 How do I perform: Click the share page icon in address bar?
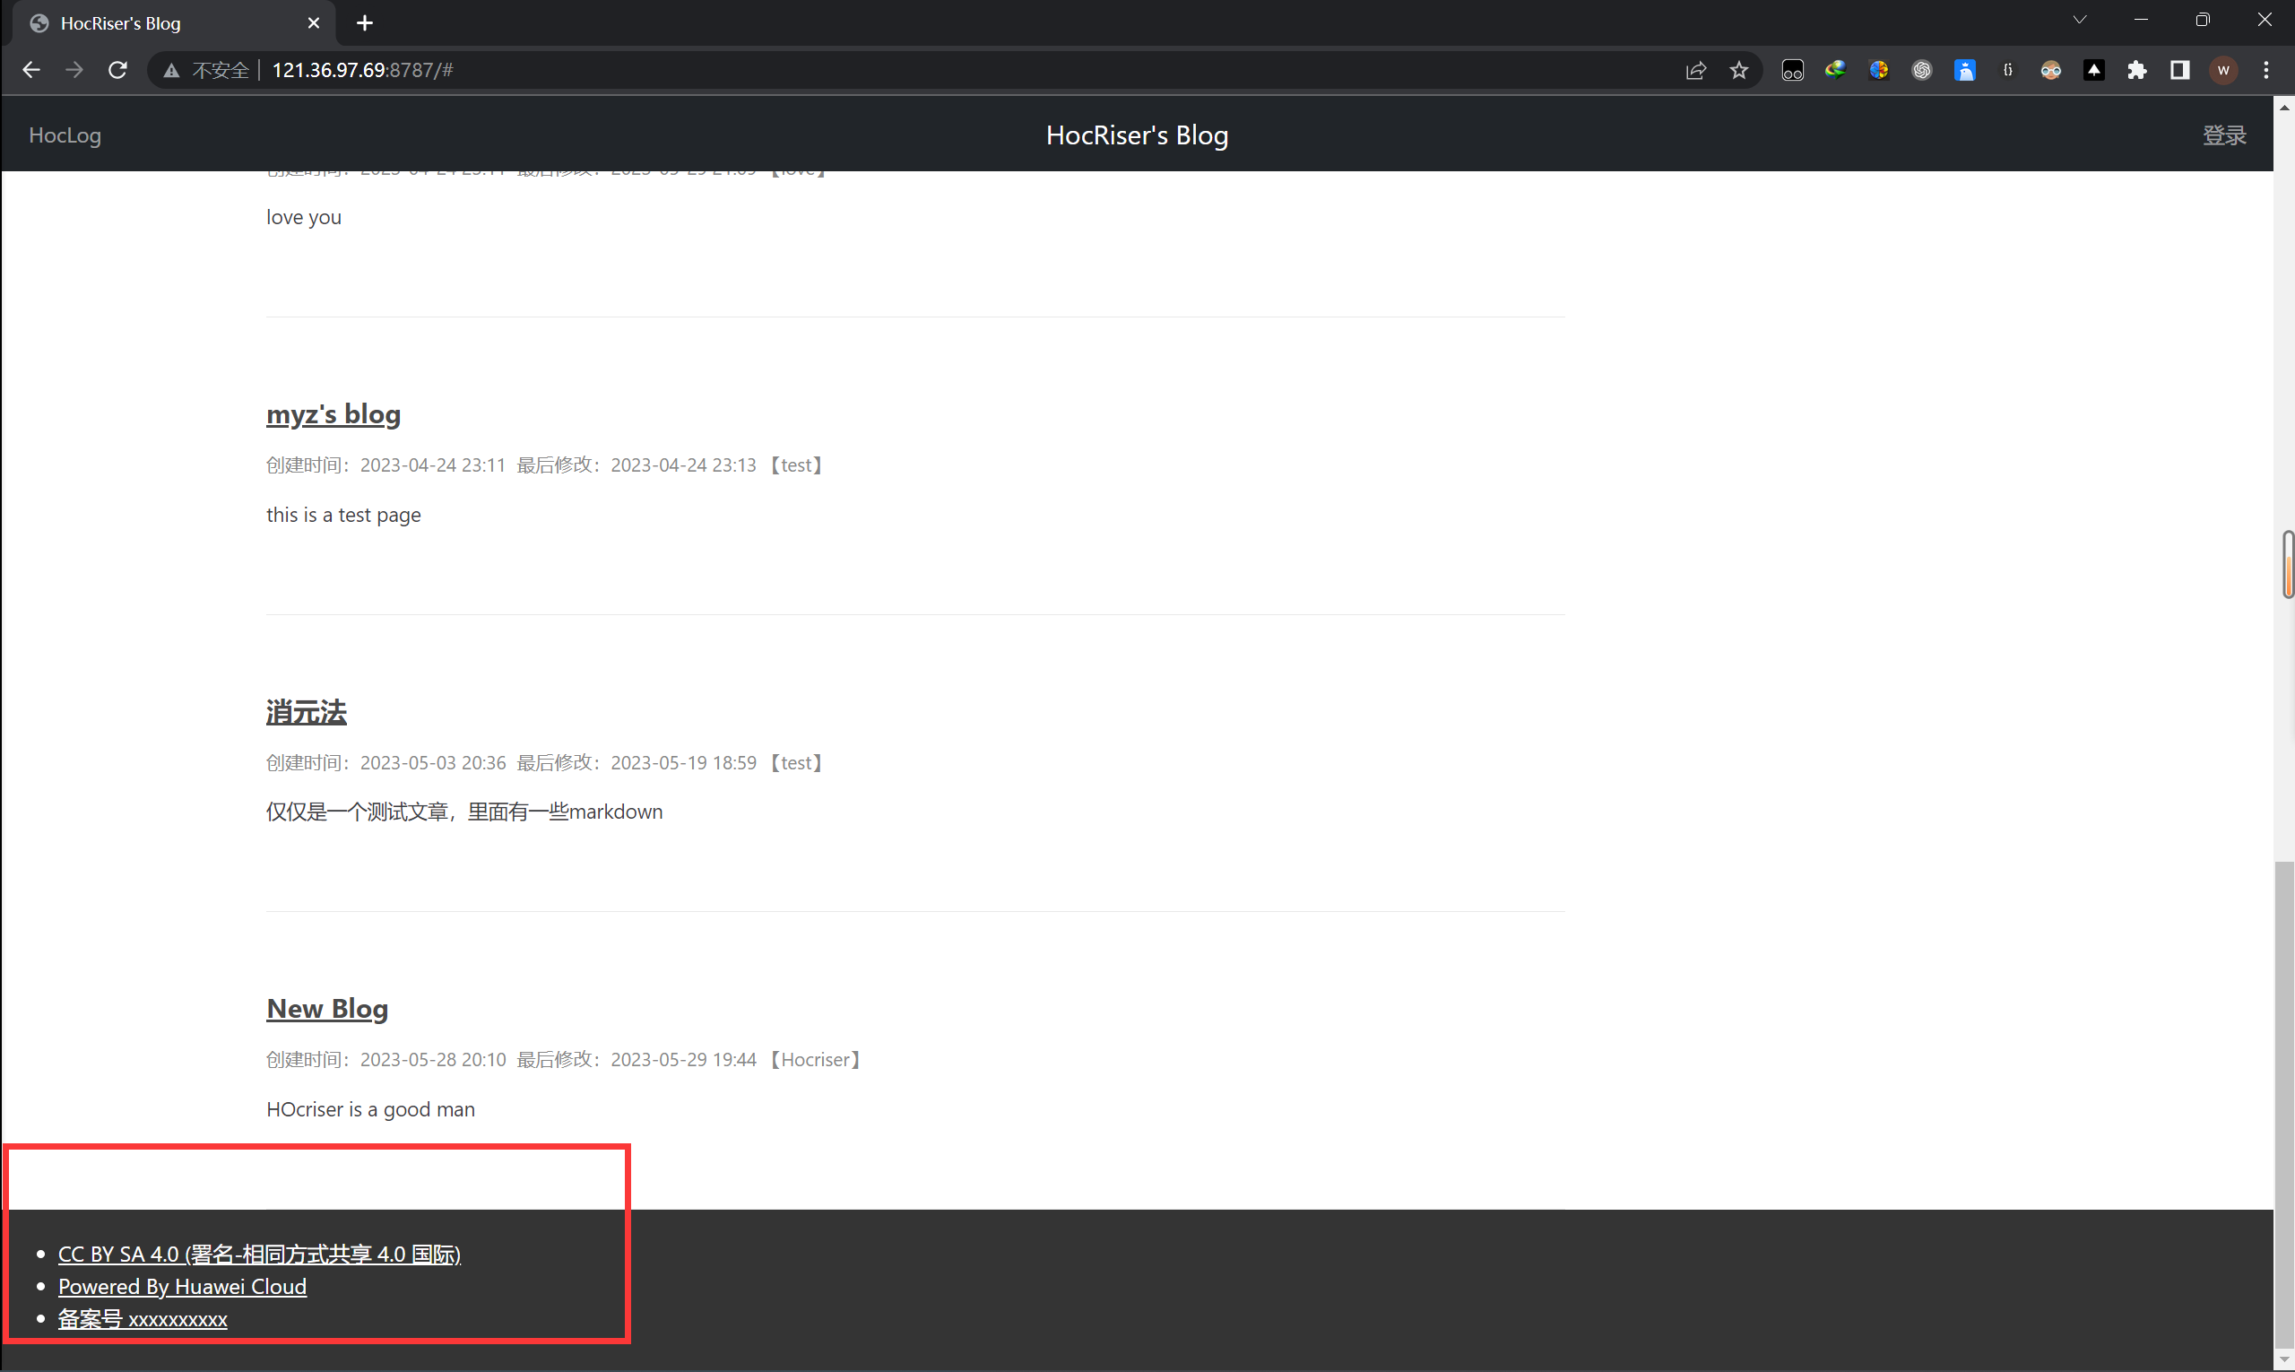point(1695,70)
